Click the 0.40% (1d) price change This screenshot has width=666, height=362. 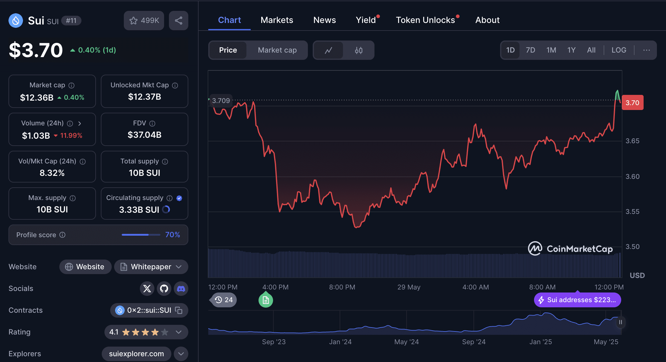pyautogui.click(x=93, y=50)
